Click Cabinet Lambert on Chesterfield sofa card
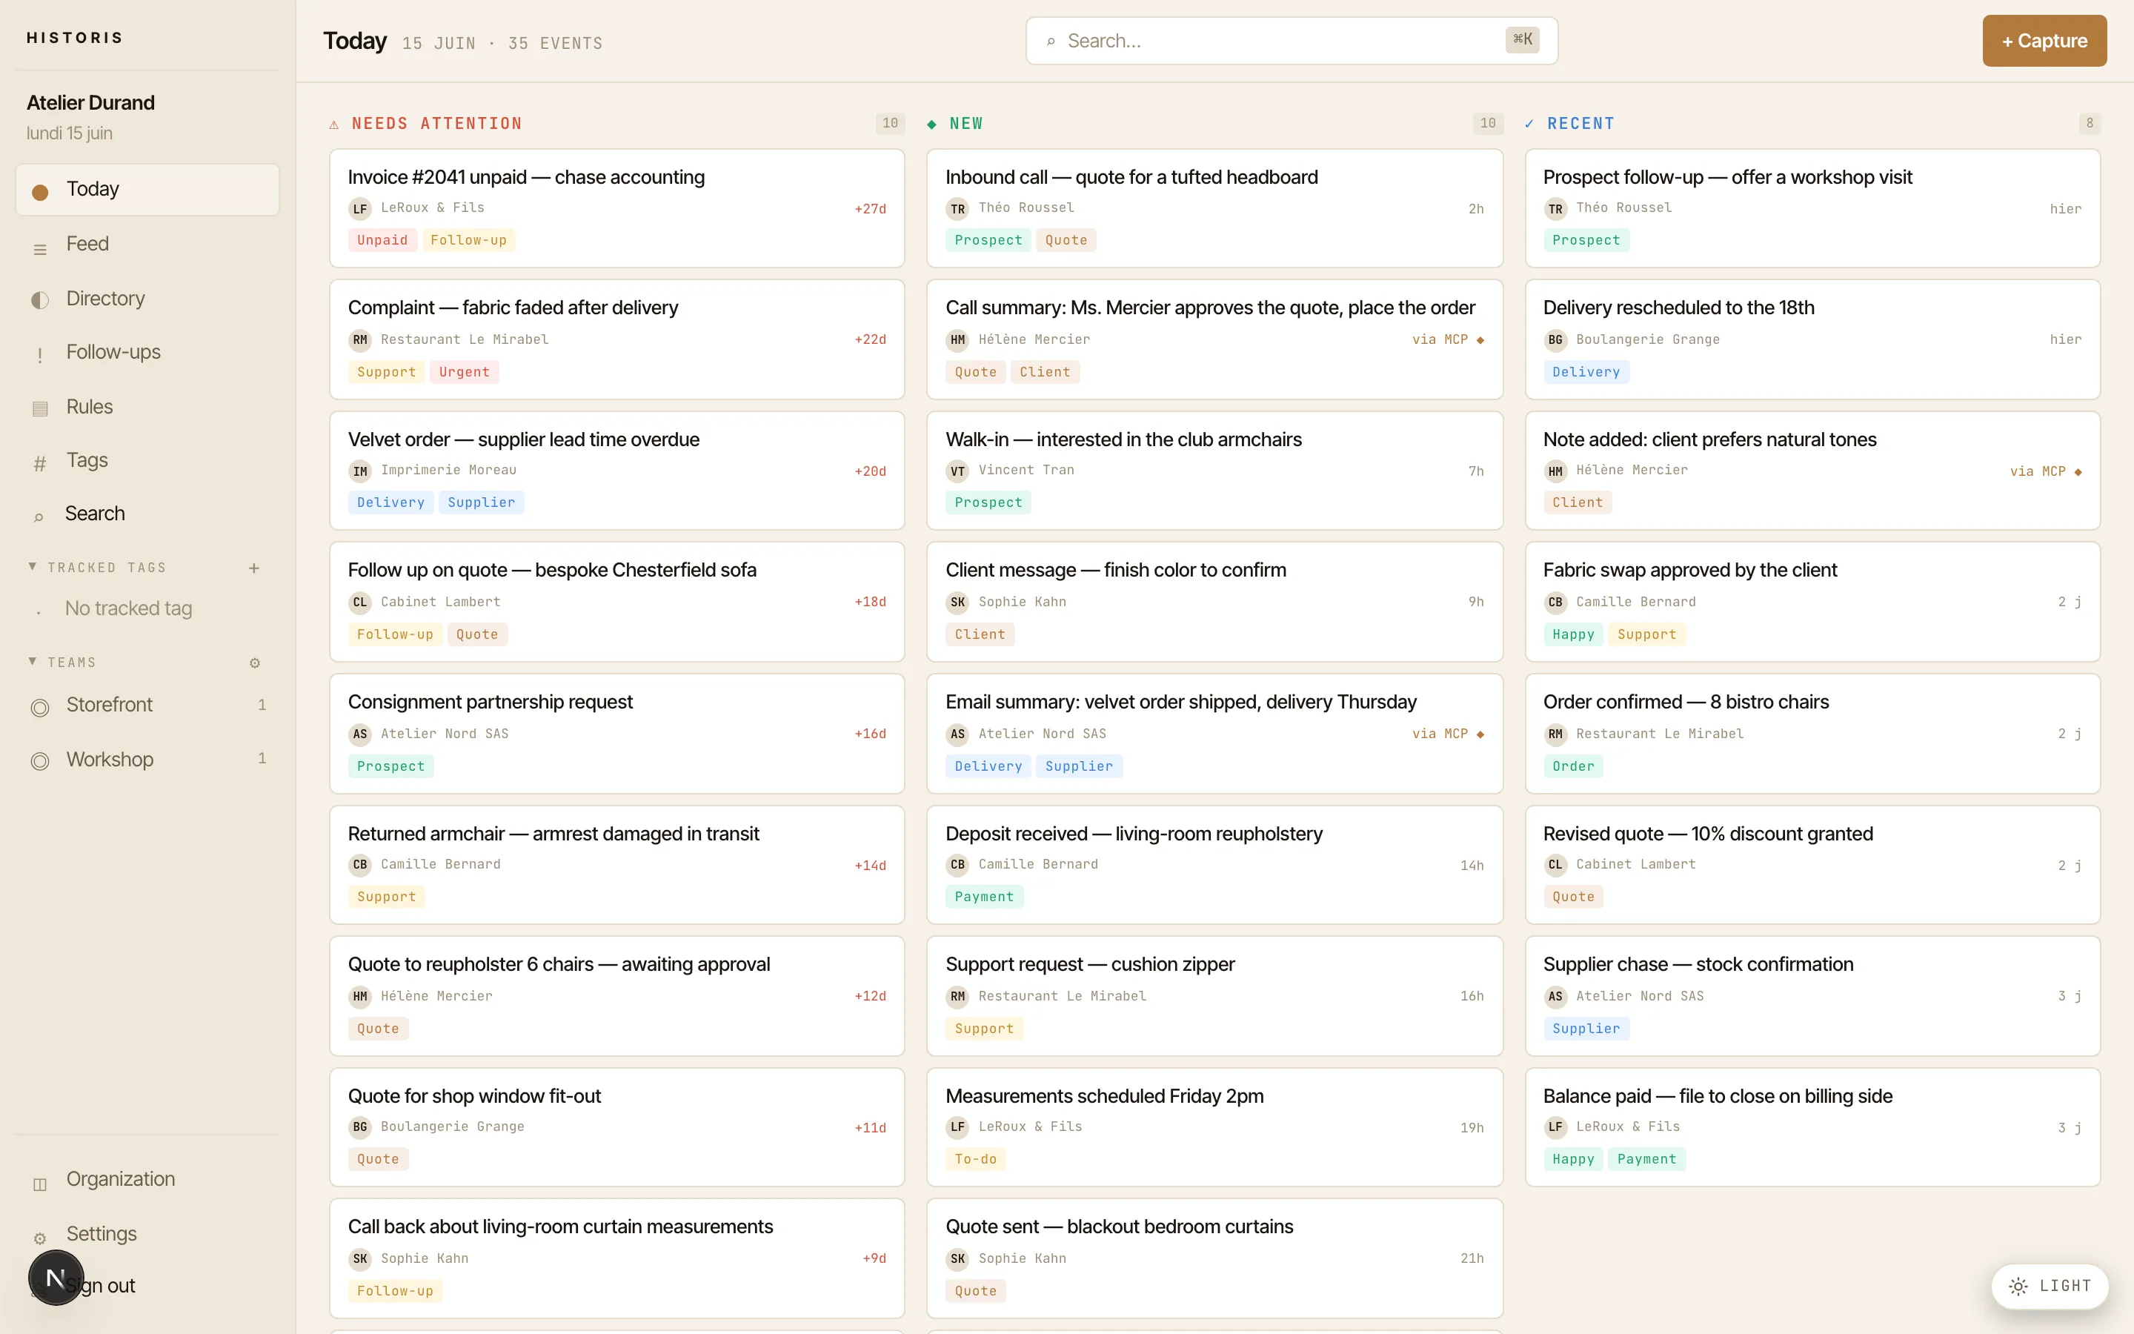 (x=440, y=602)
